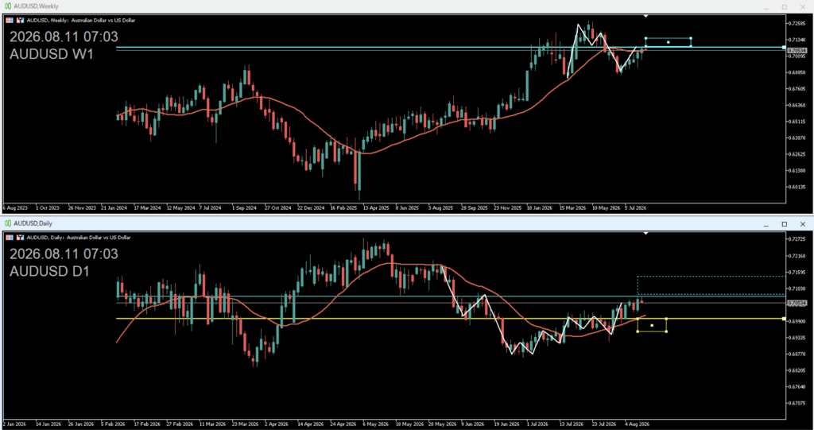This screenshot has height=430, width=814.
Task: Minimize the AUDUSD,Daily chart window
Action: coord(766,224)
